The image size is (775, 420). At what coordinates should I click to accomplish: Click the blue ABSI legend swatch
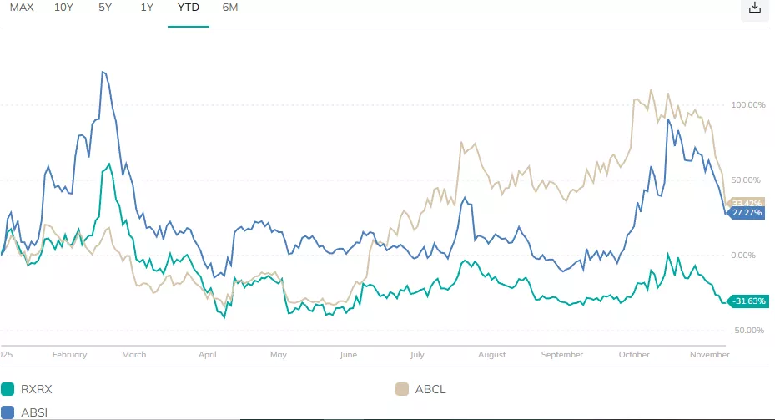pyautogui.click(x=8, y=411)
